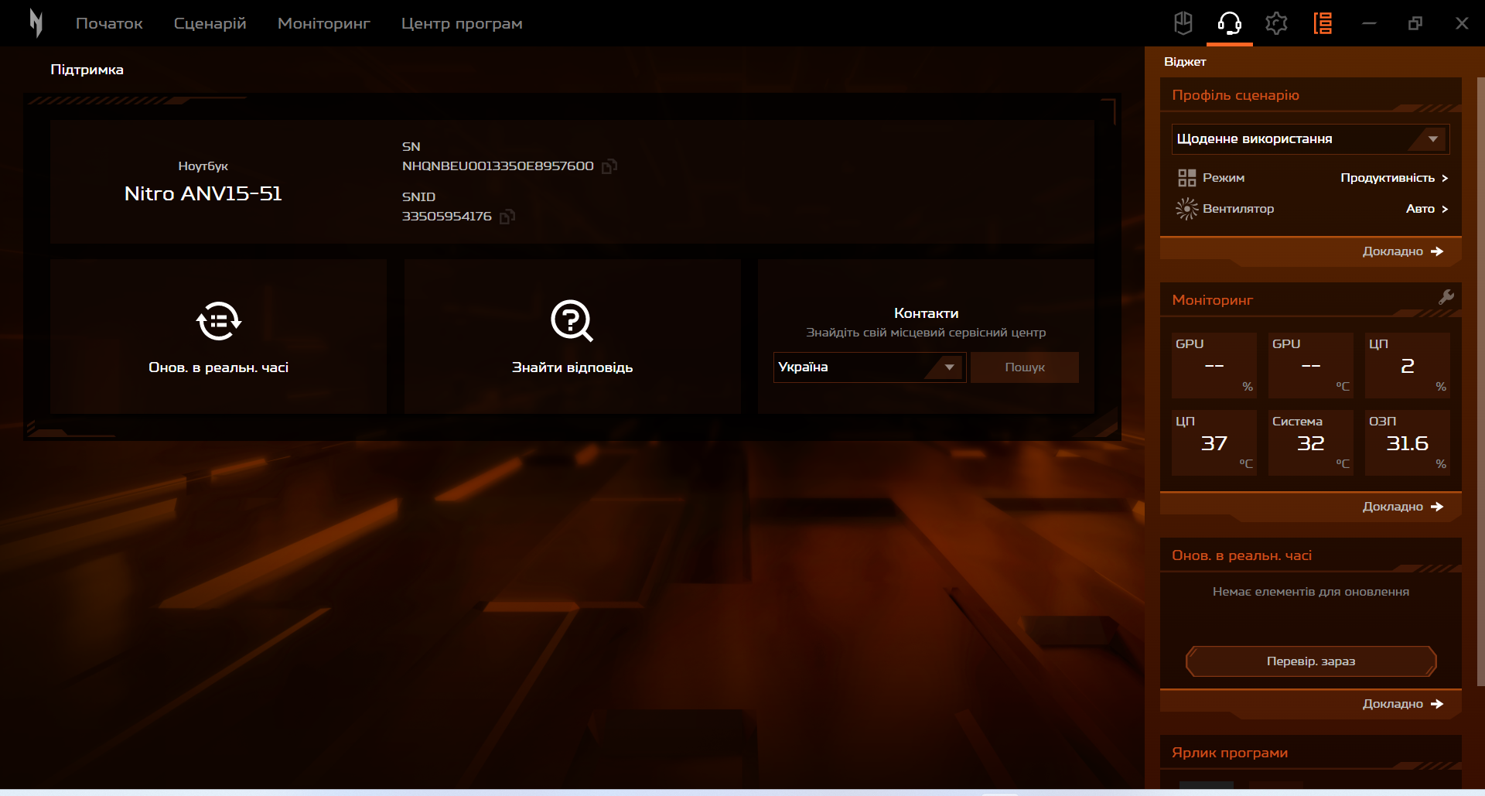Image resolution: width=1485 pixels, height=796 pixels.
Task: Click the Вентилятор label
Action: click(x=1238, y=209)
